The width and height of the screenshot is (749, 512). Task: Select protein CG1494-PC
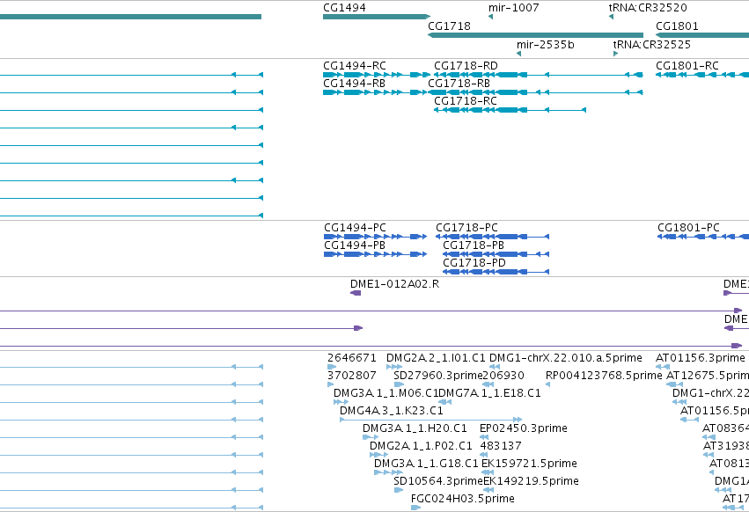coord(376,237)
